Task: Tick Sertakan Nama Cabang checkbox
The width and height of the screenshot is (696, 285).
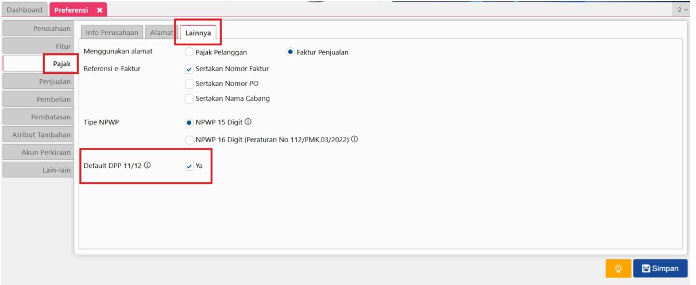Action: coord(190,99)
